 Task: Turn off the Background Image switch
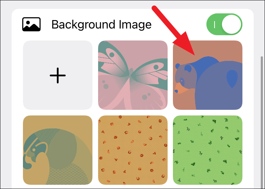click(224, 24)
